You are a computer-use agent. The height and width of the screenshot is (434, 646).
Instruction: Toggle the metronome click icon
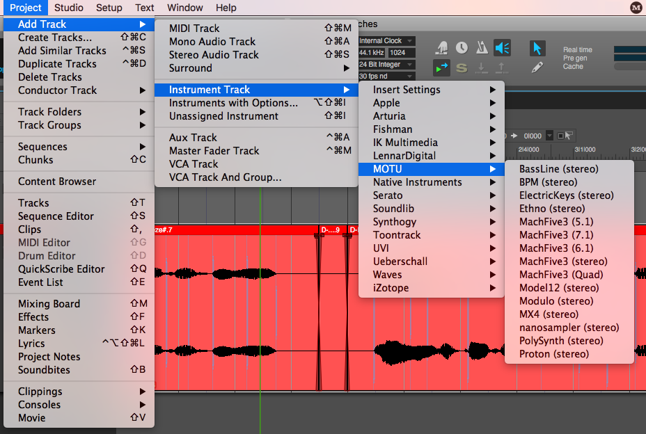point(482,48)
